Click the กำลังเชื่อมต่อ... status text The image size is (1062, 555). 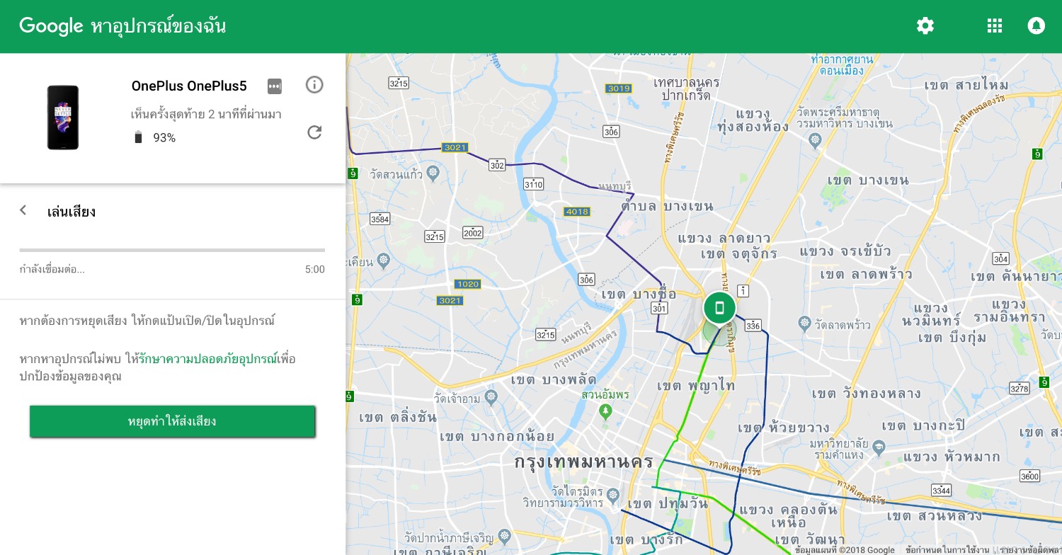(x=52, y=270)
